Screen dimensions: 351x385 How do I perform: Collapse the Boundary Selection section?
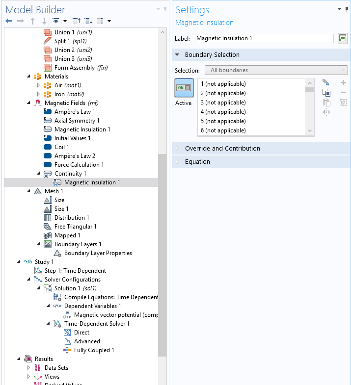(212, 55)
